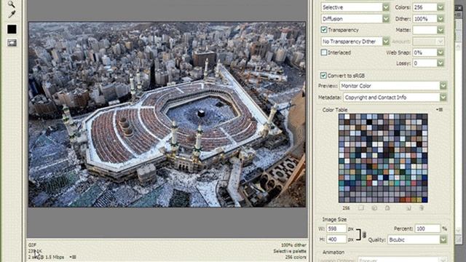Click the right panel vertical scrollbar down arrow
Viewport: 466px width, 262px height.
point(459,230)
